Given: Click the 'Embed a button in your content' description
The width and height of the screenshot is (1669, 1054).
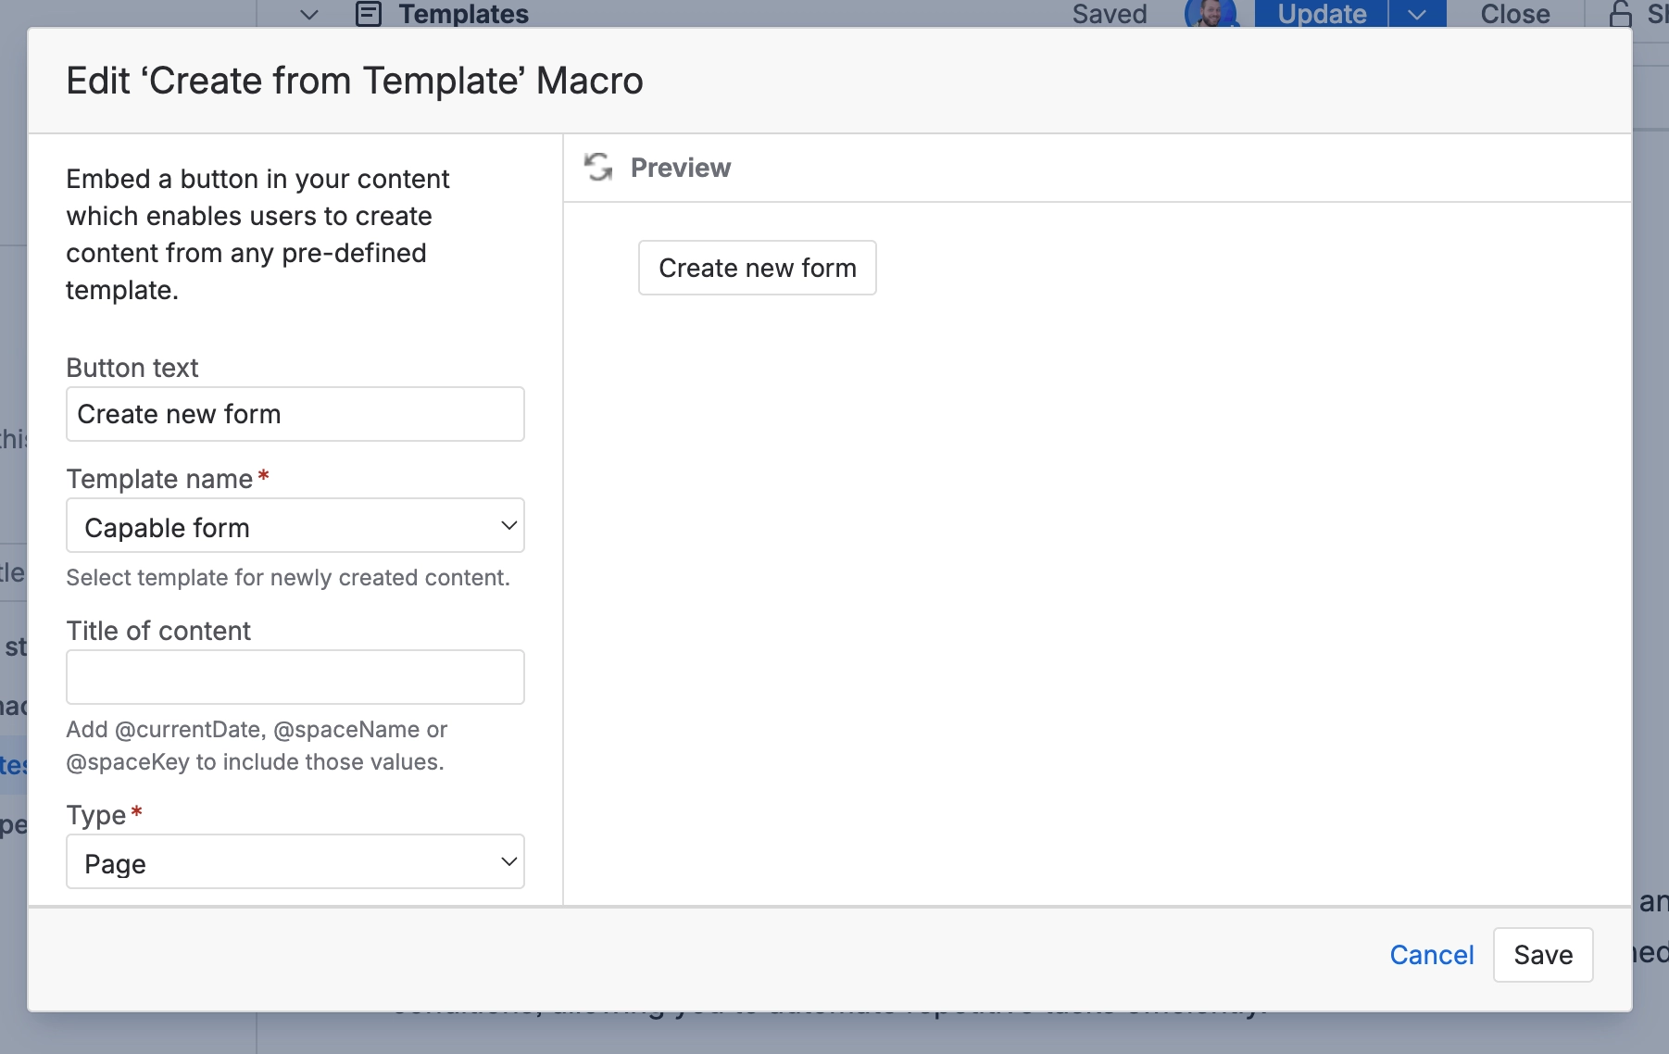Looking at the screenshot, I should pos(257,234).
